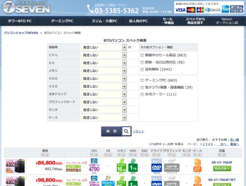Click the up sort arrow under 型番 column
The height and width of the screenshot is (186, 246).
point(224,155)
